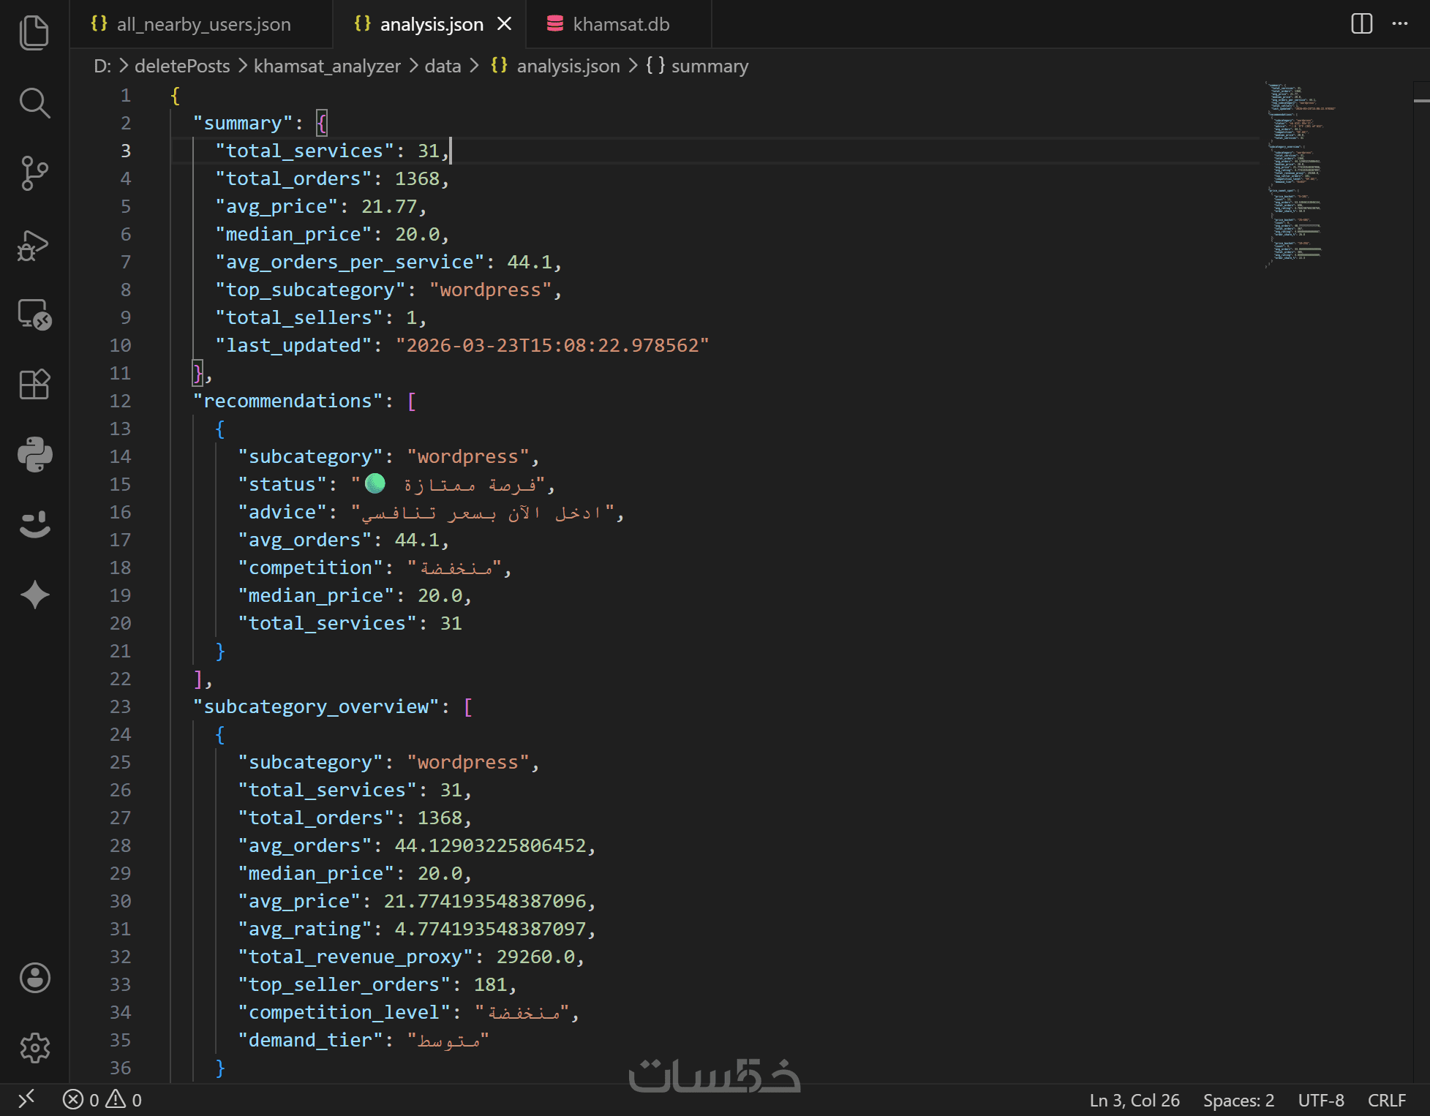Open Source Control view
The image size is (1430, 1116).
click(x=34, y=173)
